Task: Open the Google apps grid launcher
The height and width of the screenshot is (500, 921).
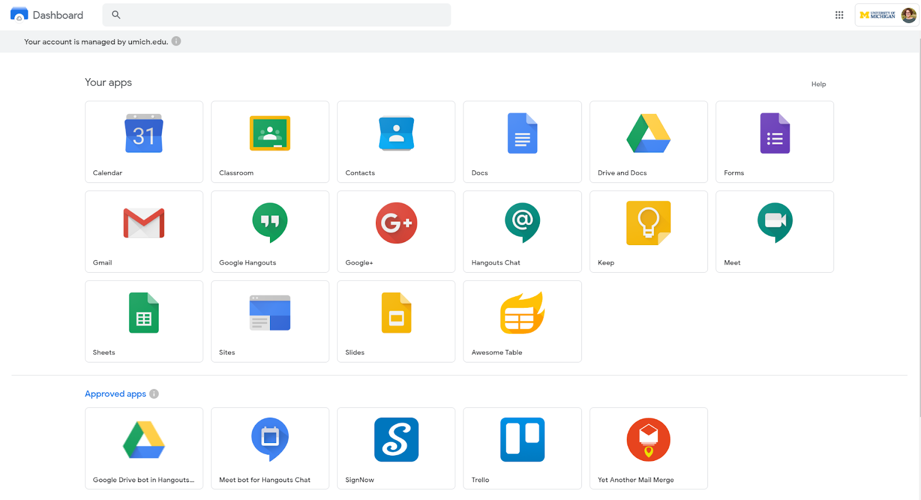Action: coord(839,15)
